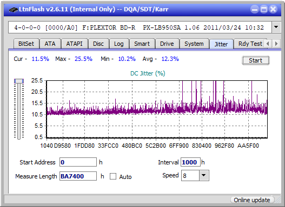Click the Start button
Image resolution: width=285 pixels, height=207 pixels.
pos(256,60)
